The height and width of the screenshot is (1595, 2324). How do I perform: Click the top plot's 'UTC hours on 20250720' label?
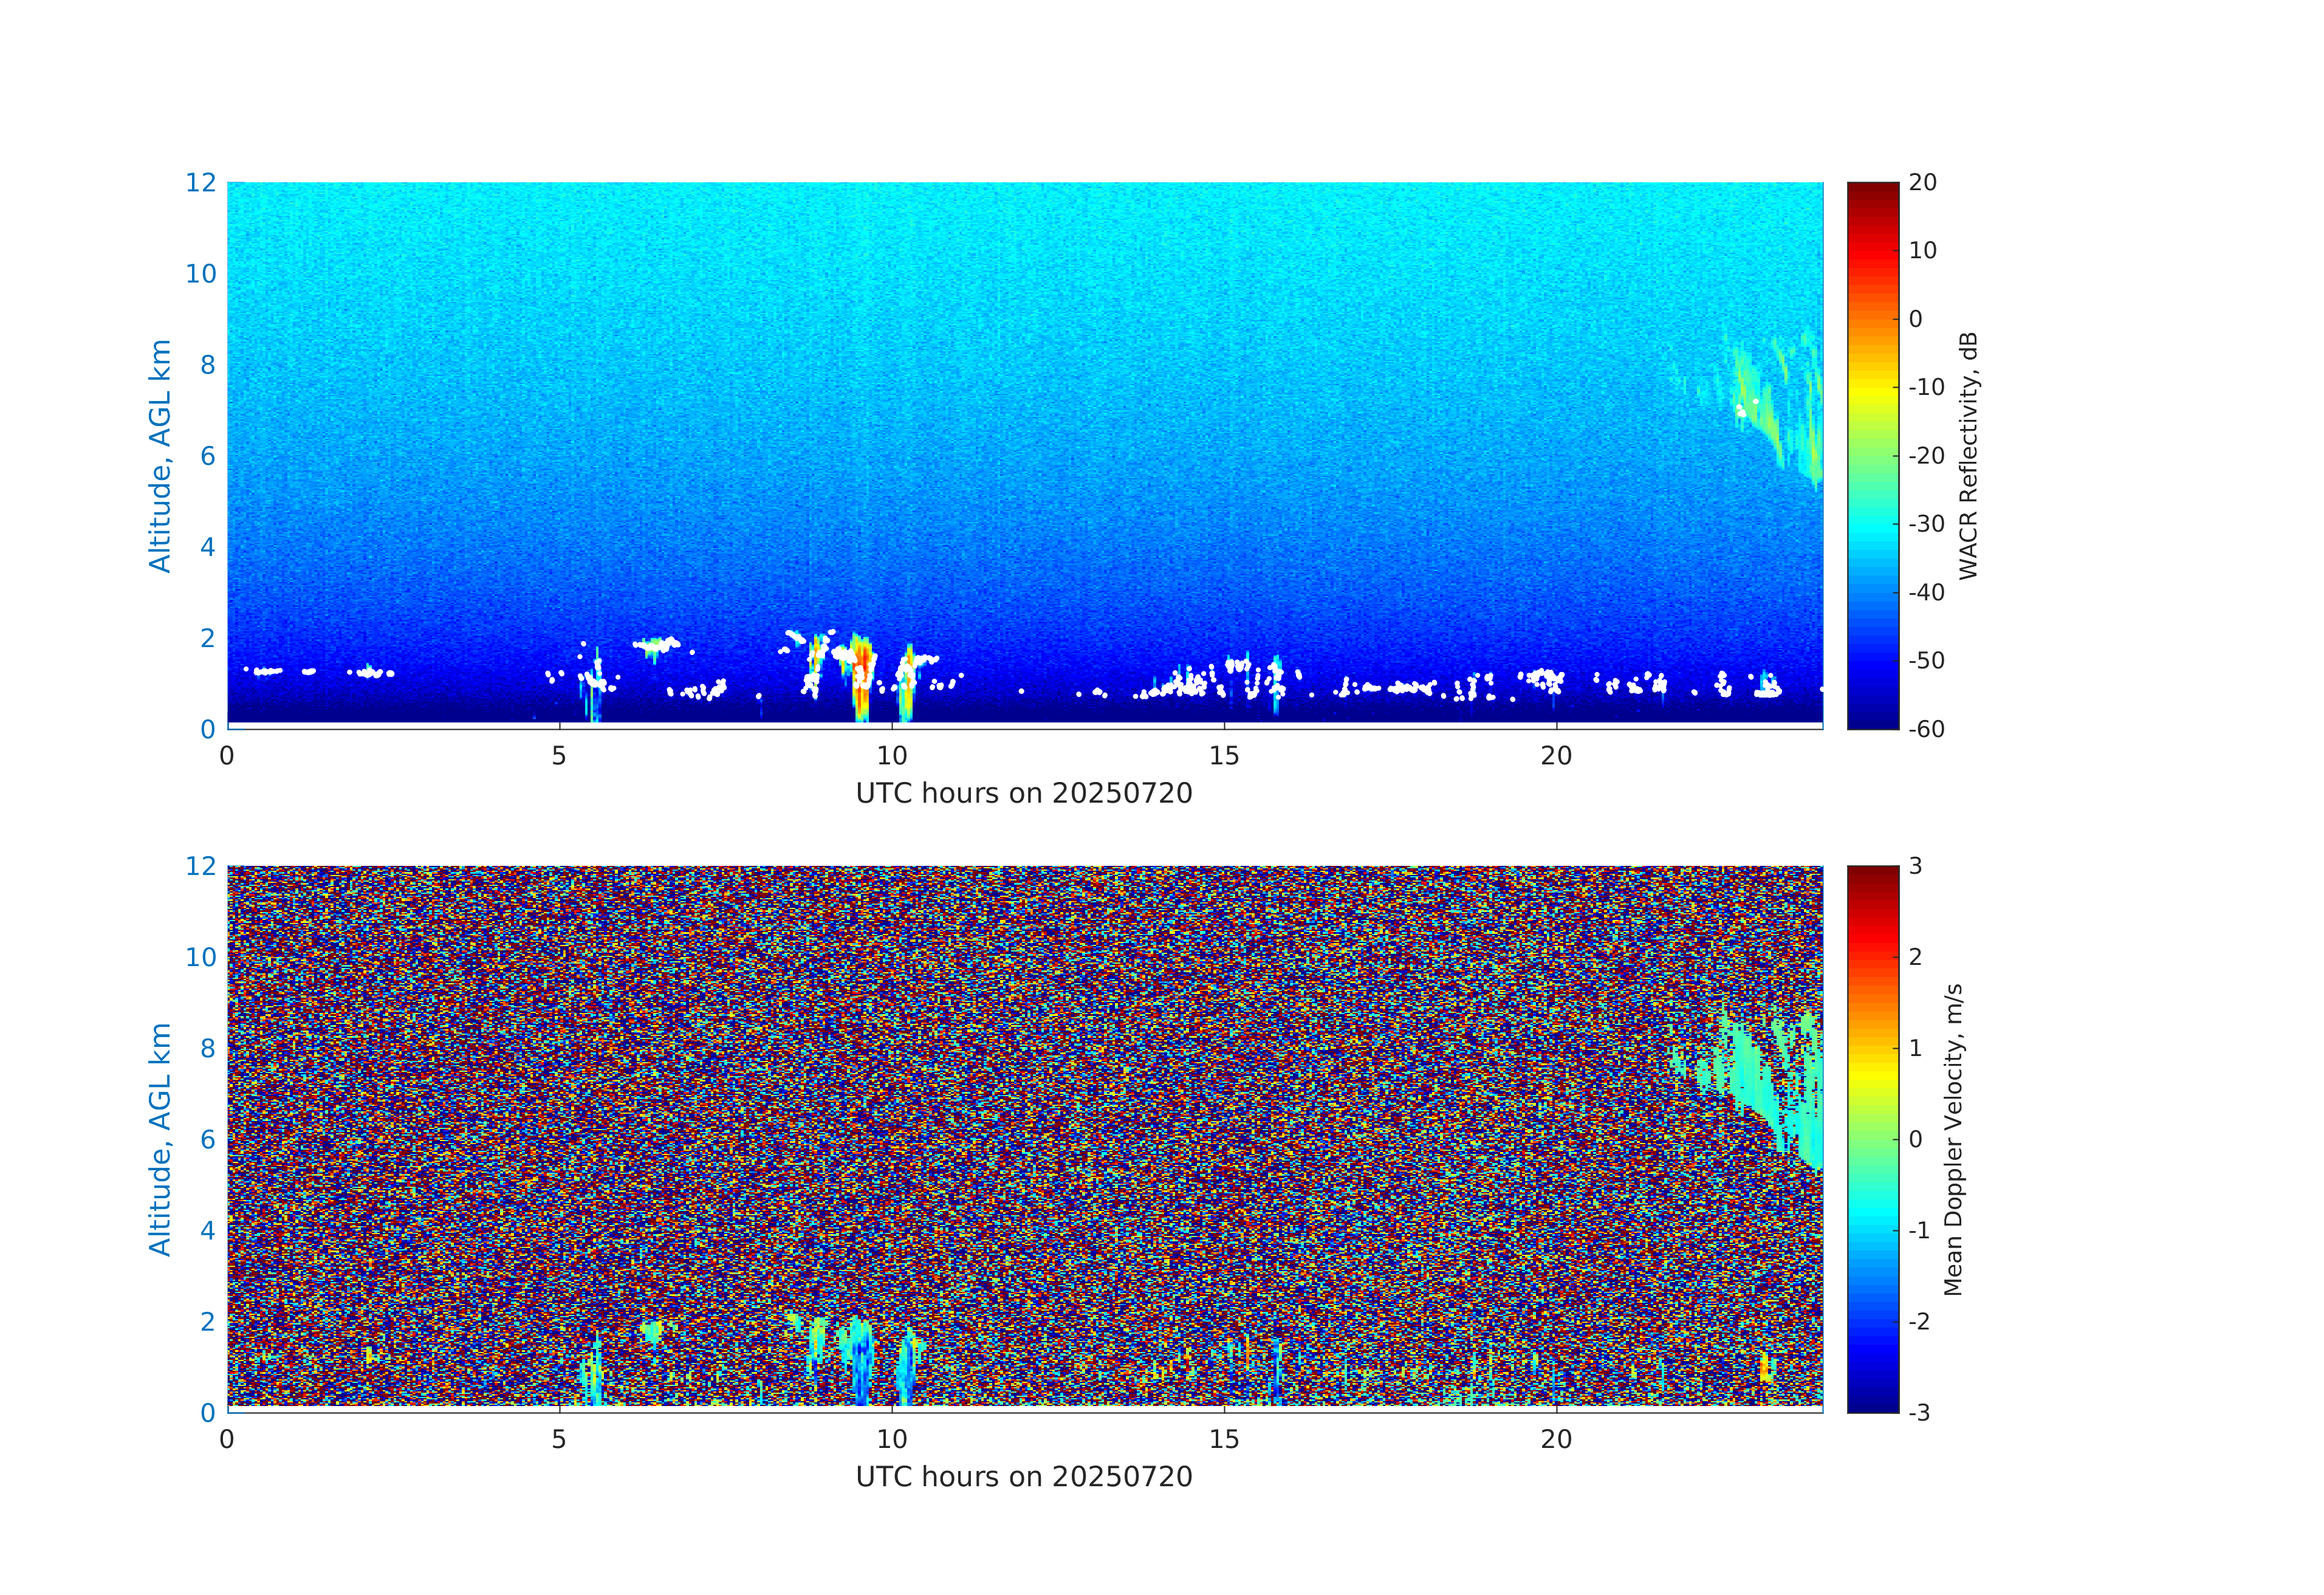pos(1024,793)
